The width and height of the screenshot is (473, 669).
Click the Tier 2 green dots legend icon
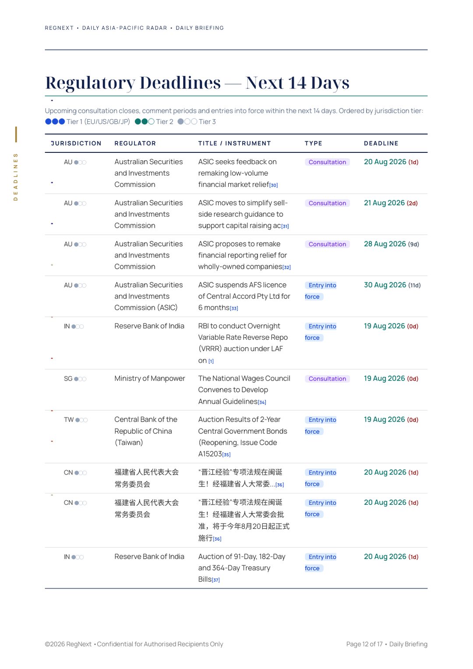coord(145,122)
